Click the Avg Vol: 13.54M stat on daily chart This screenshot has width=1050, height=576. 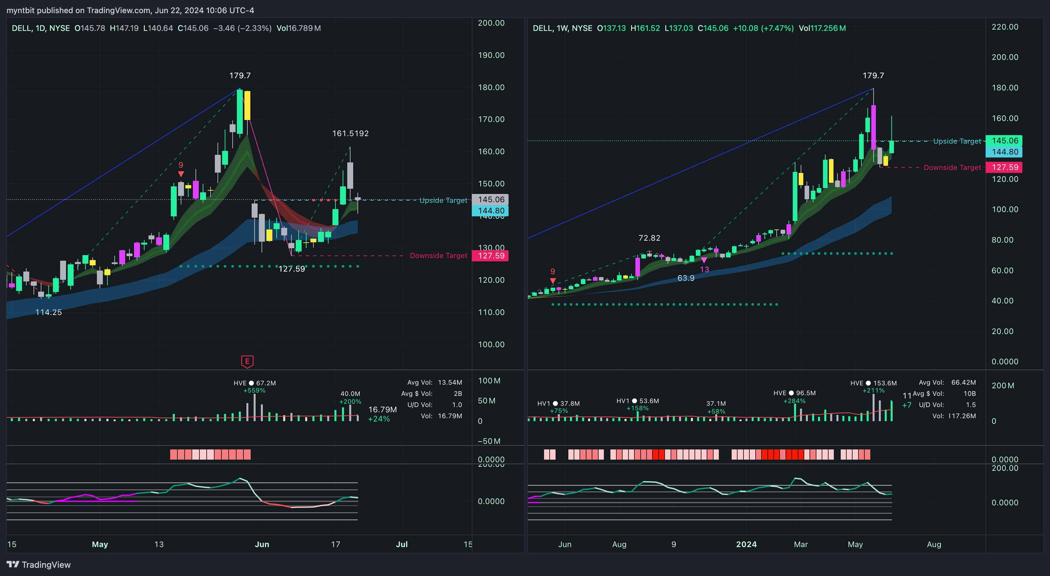click(x=435, y=382)
